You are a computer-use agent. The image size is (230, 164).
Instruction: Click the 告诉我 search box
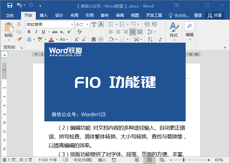point(179,15)
